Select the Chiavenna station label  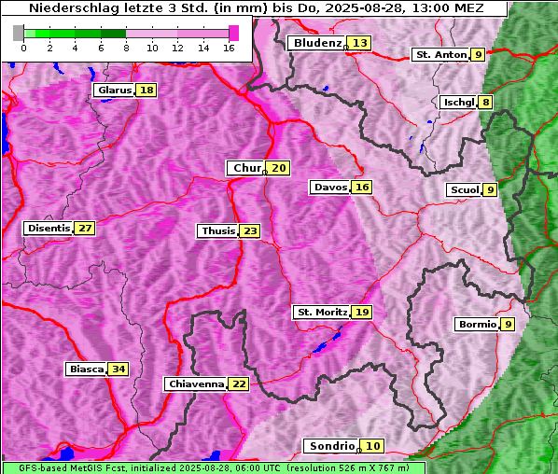pos(196,384)
